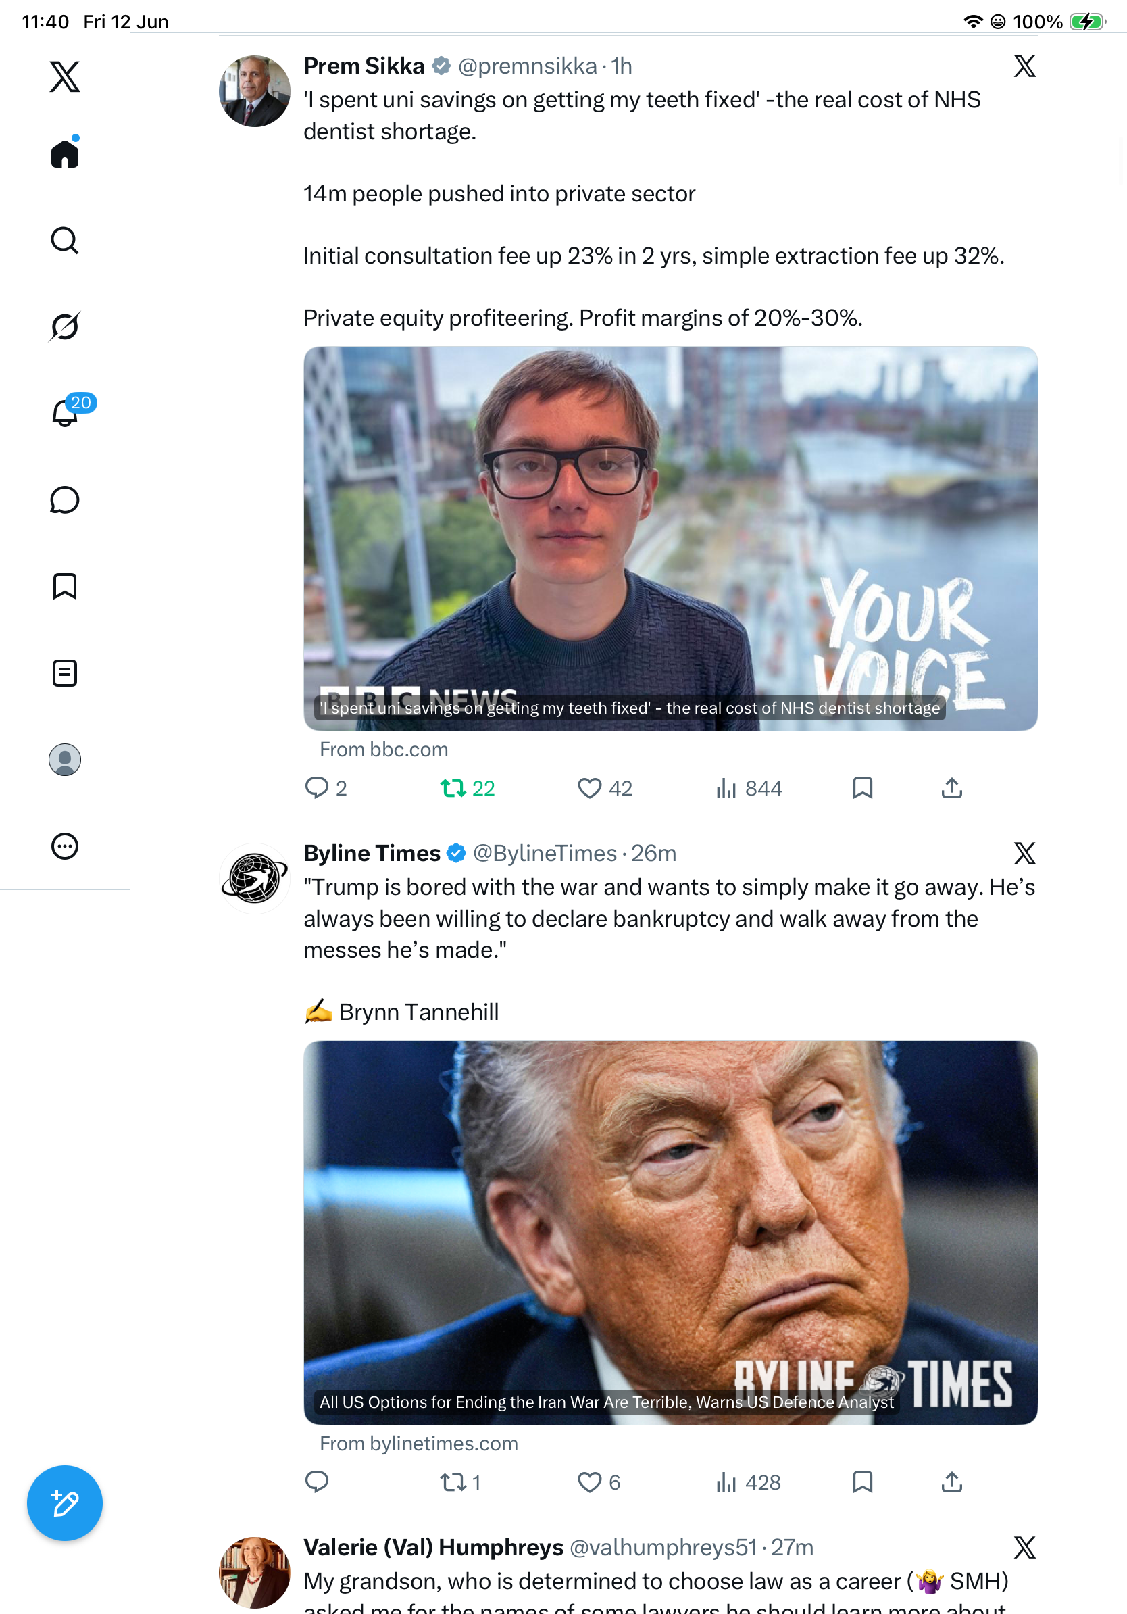The width and height of the screenshot is (1127, 1614).
Task: Open Grok from the sidebar
Action: (65, 326)
